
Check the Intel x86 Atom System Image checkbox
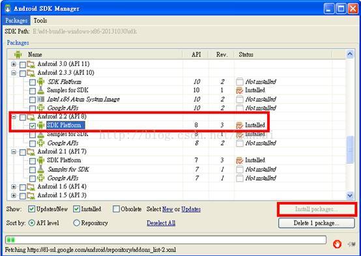click(x=33, y=100)
